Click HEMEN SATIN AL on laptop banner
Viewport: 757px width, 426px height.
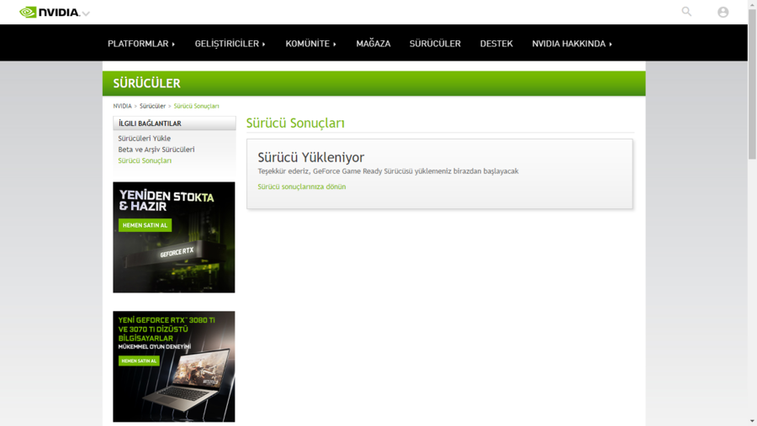pyautogui.click(x=139, y=360)
